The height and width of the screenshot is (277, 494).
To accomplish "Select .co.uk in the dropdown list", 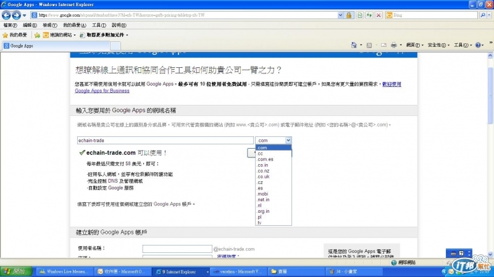I will pos(274,176).
